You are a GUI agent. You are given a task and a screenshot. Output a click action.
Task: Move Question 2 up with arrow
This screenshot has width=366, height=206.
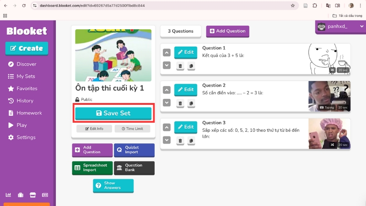(x=167, y=90)
